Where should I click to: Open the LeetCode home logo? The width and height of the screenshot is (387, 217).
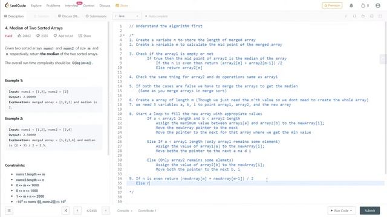(x=15, y=5)
